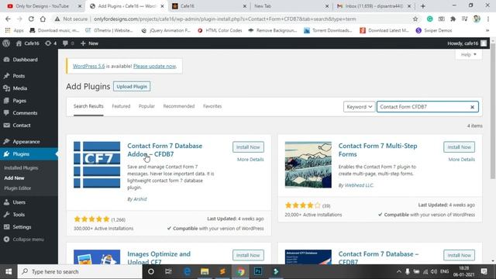Open Images Optimize and Upload CF7 title
The height and width of the screenshot is (279, 496).
coord(159,258)
